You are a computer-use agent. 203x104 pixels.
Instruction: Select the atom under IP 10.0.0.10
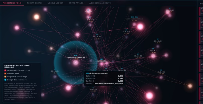pyautogui.click(x=90, y=25)
